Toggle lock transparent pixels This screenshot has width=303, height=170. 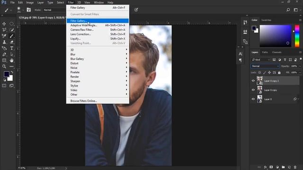pyautogui.click(x=259, y=72)
